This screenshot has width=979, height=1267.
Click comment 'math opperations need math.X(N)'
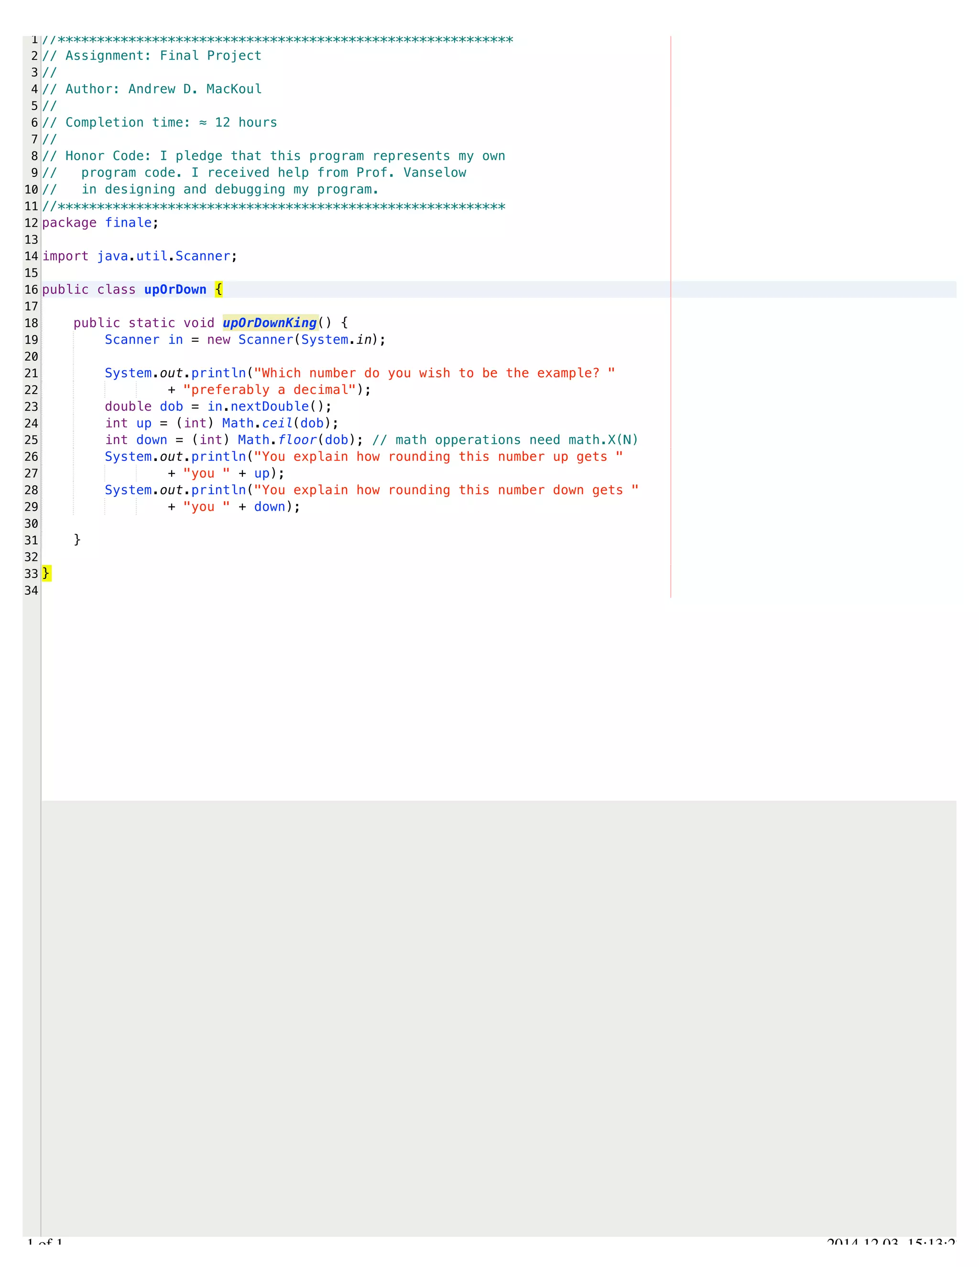505,440
